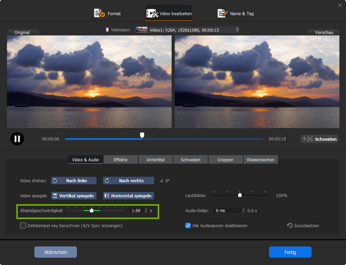Click the Audio-Delay 0 ms field
The height and width of the screenshot is (265, 346).
[x=227, y=211]
